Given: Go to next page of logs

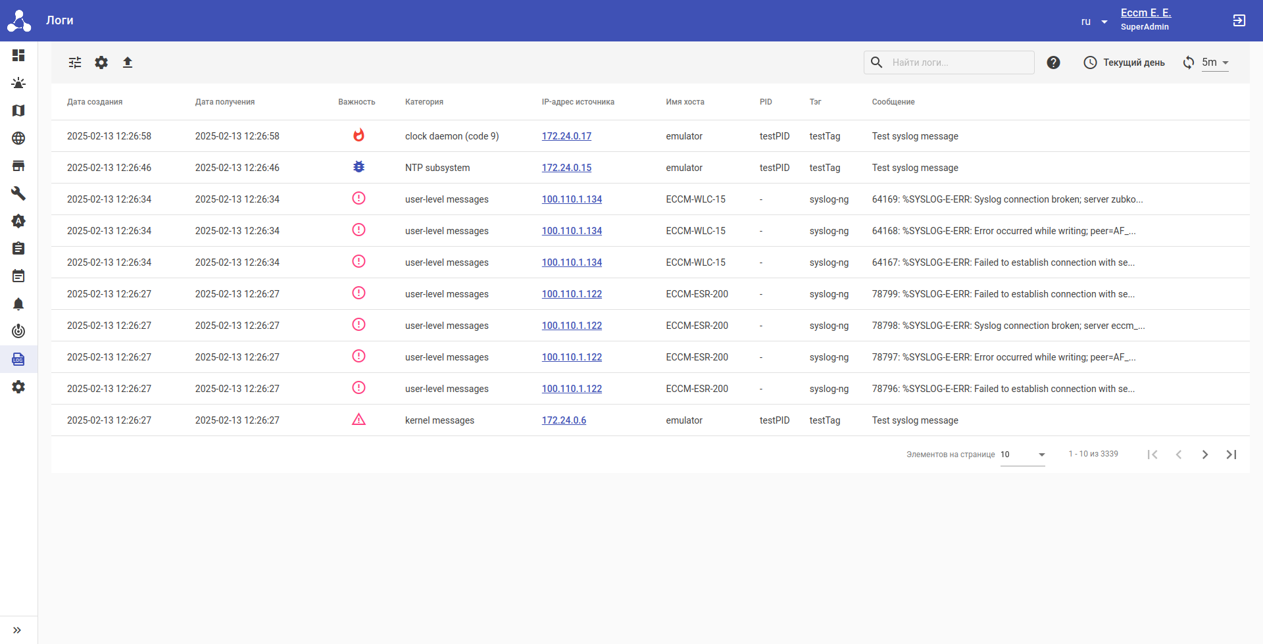Looking at the screenshot, I should click(1204, 455).
